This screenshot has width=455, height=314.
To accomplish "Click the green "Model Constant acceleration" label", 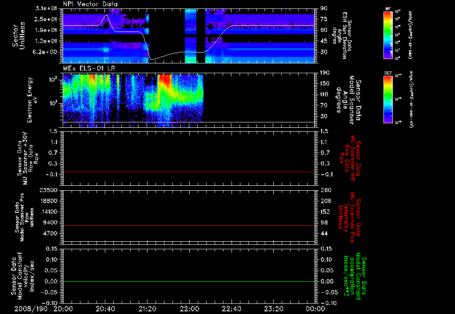I will click(x=355, y=275).
